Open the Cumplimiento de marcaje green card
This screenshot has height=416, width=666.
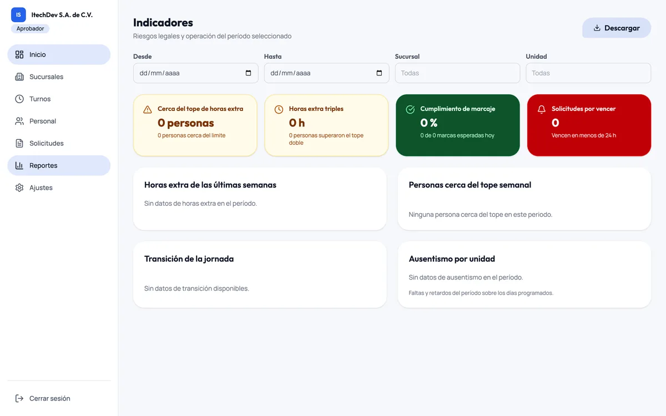coord(458,125)
